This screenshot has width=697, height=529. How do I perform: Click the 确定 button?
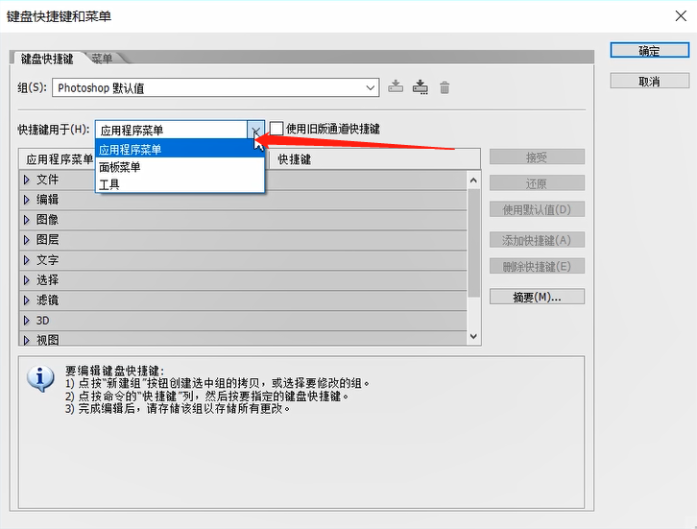click(x=649, y=51)
